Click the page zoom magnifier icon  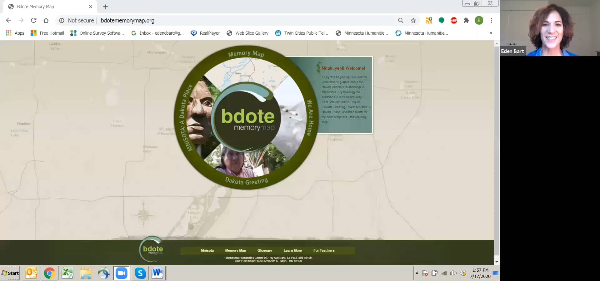coord(400,20)
